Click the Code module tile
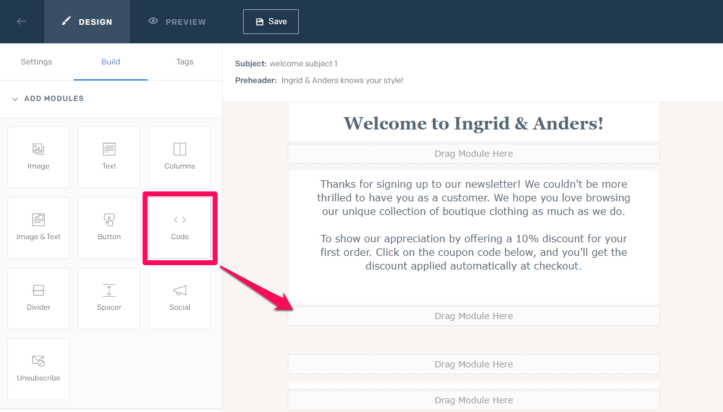 tap(180, 228)
